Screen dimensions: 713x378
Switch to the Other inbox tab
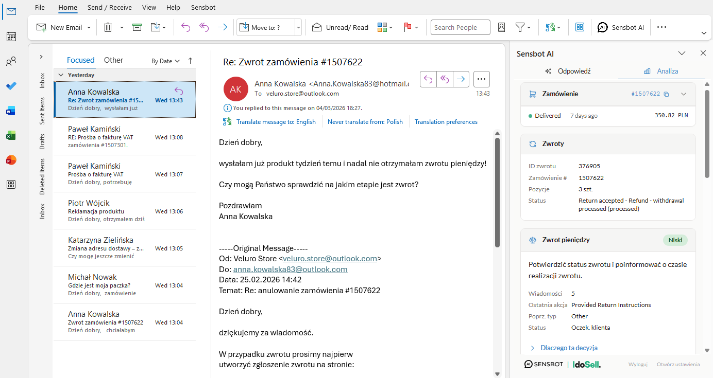point(113,60)
